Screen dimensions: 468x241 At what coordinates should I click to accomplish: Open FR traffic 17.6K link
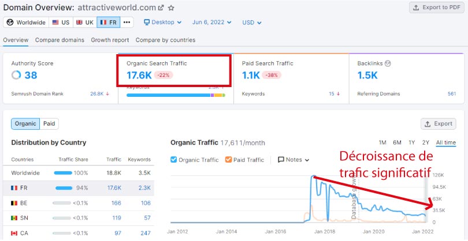tap(114, 188)
